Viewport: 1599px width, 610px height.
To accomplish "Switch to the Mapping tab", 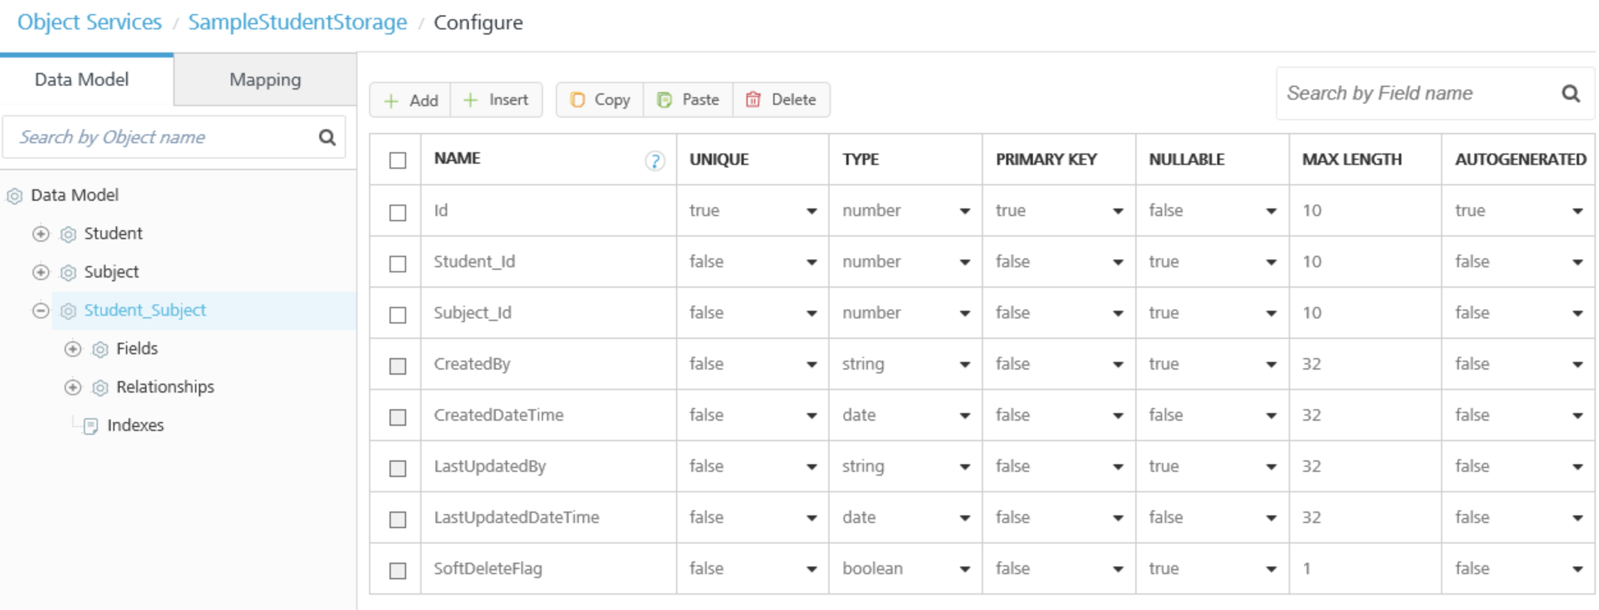I will [265, 80].
